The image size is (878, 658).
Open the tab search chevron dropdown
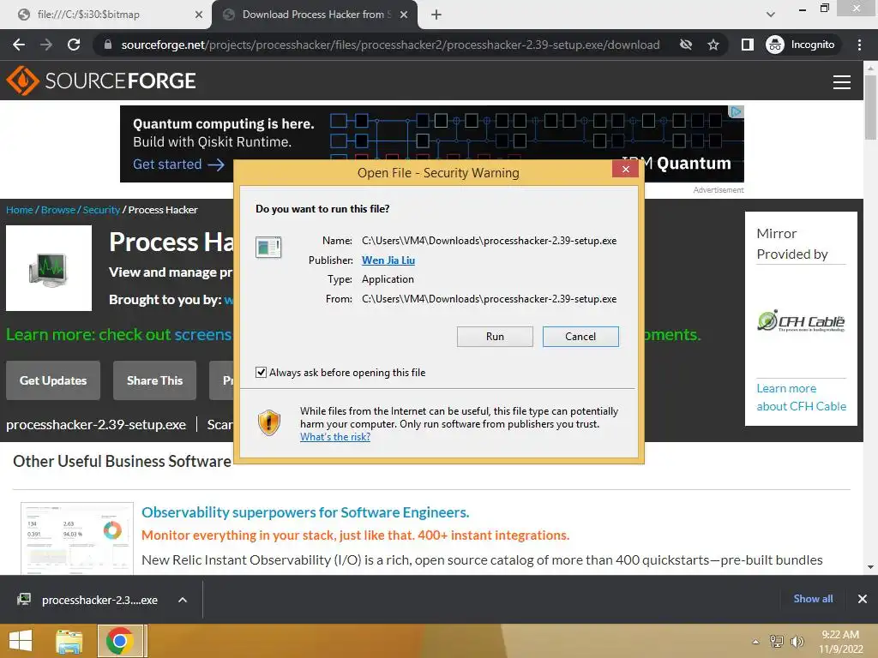771,15
